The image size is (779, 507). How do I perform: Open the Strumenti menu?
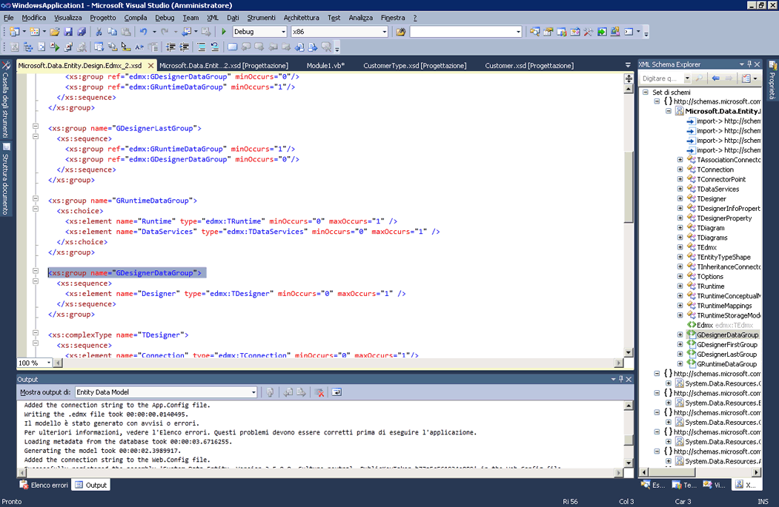pos(261,17)
